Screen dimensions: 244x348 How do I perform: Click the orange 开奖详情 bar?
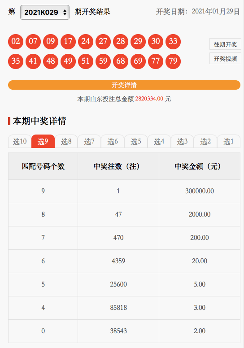pyautogui.click(x=124, y=85)
